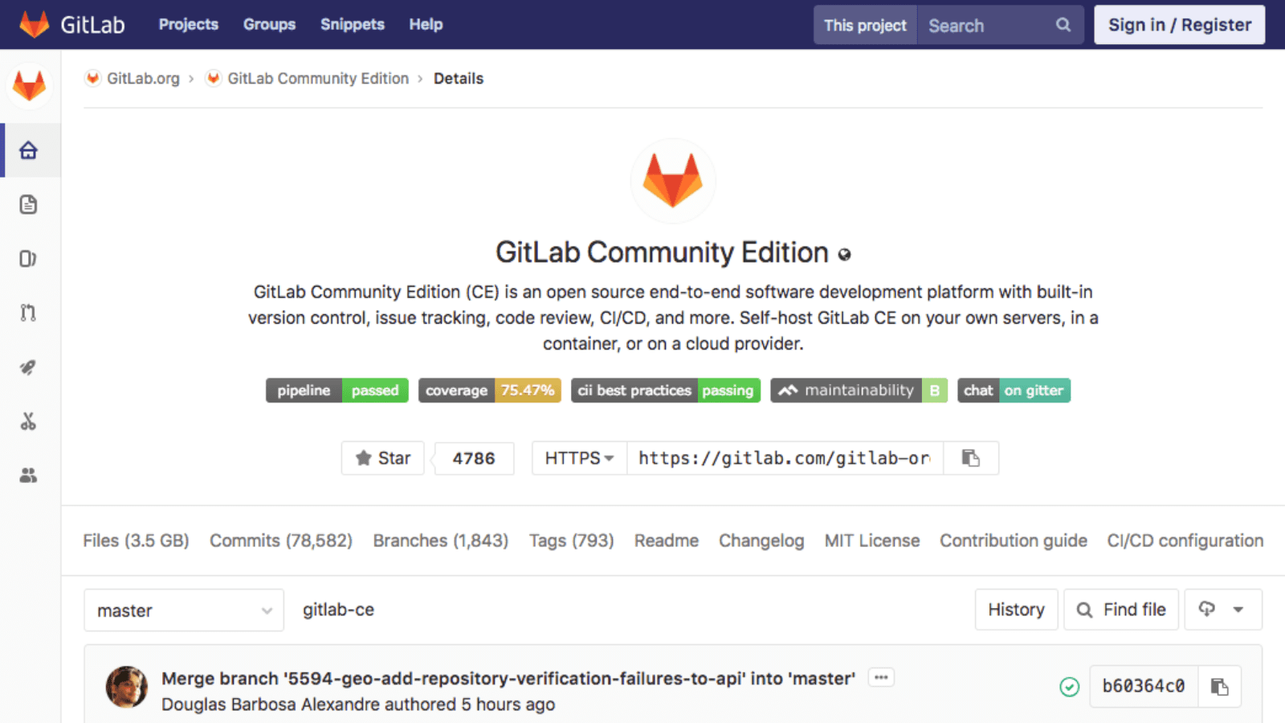Open the Files (3.5 GB) tab
The image size is (1285, 723).
pos(136,541)
